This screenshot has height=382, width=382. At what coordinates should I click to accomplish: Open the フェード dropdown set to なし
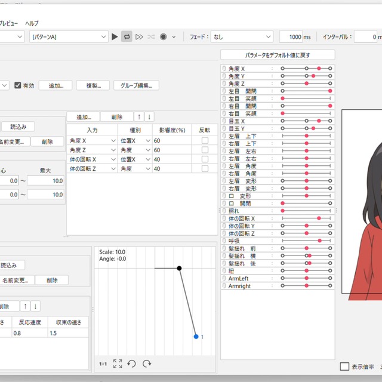(x=242, y=37)
